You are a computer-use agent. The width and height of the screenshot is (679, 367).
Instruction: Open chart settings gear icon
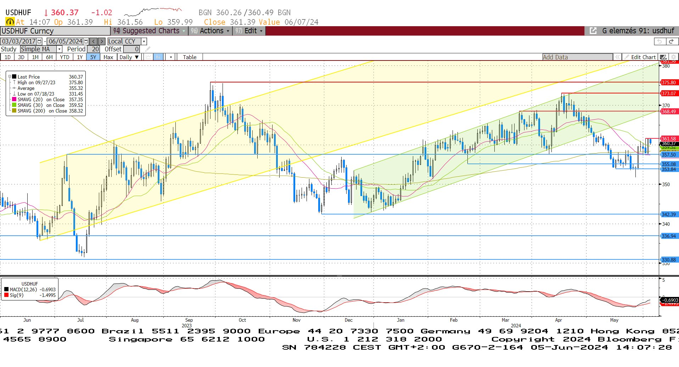(673, 57)
